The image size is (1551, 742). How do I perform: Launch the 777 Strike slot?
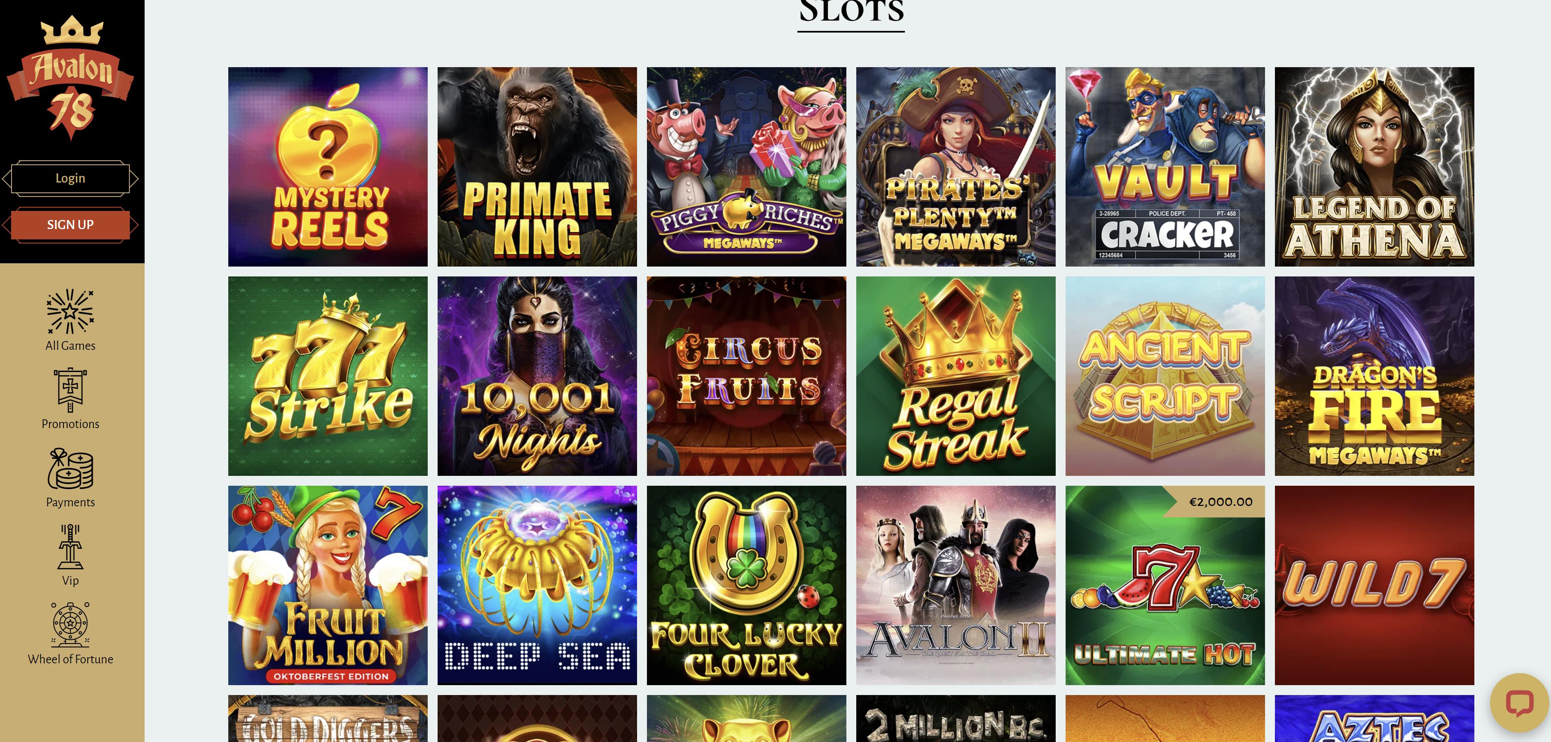[x=328, y=376]
